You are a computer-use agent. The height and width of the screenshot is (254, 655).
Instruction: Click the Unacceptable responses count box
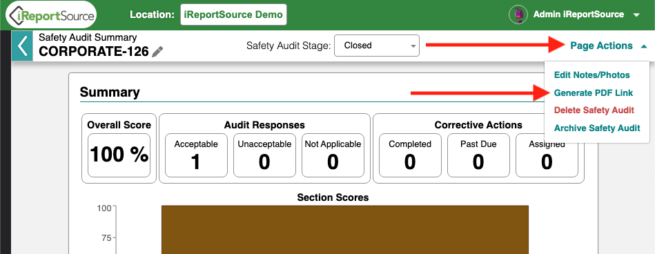click(264, 155)
